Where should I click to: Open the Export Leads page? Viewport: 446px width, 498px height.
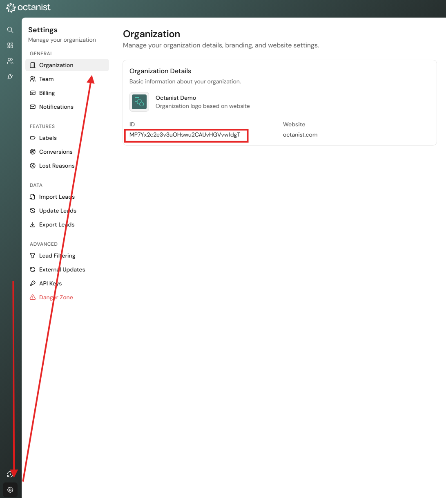coord(56,224)
